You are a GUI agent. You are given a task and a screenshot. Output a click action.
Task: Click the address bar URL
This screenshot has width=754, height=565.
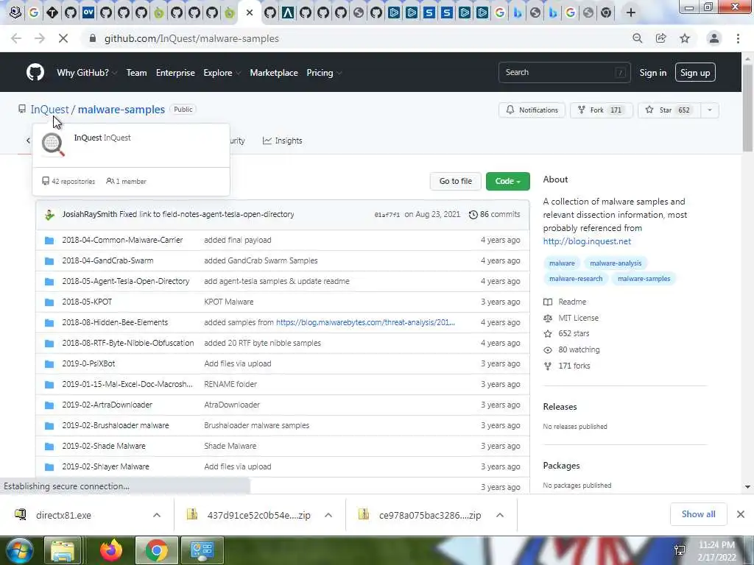[191, 38]
